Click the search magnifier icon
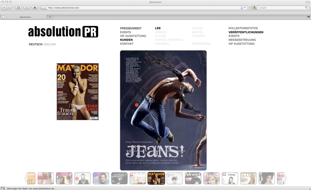 [x=306, y=7]
